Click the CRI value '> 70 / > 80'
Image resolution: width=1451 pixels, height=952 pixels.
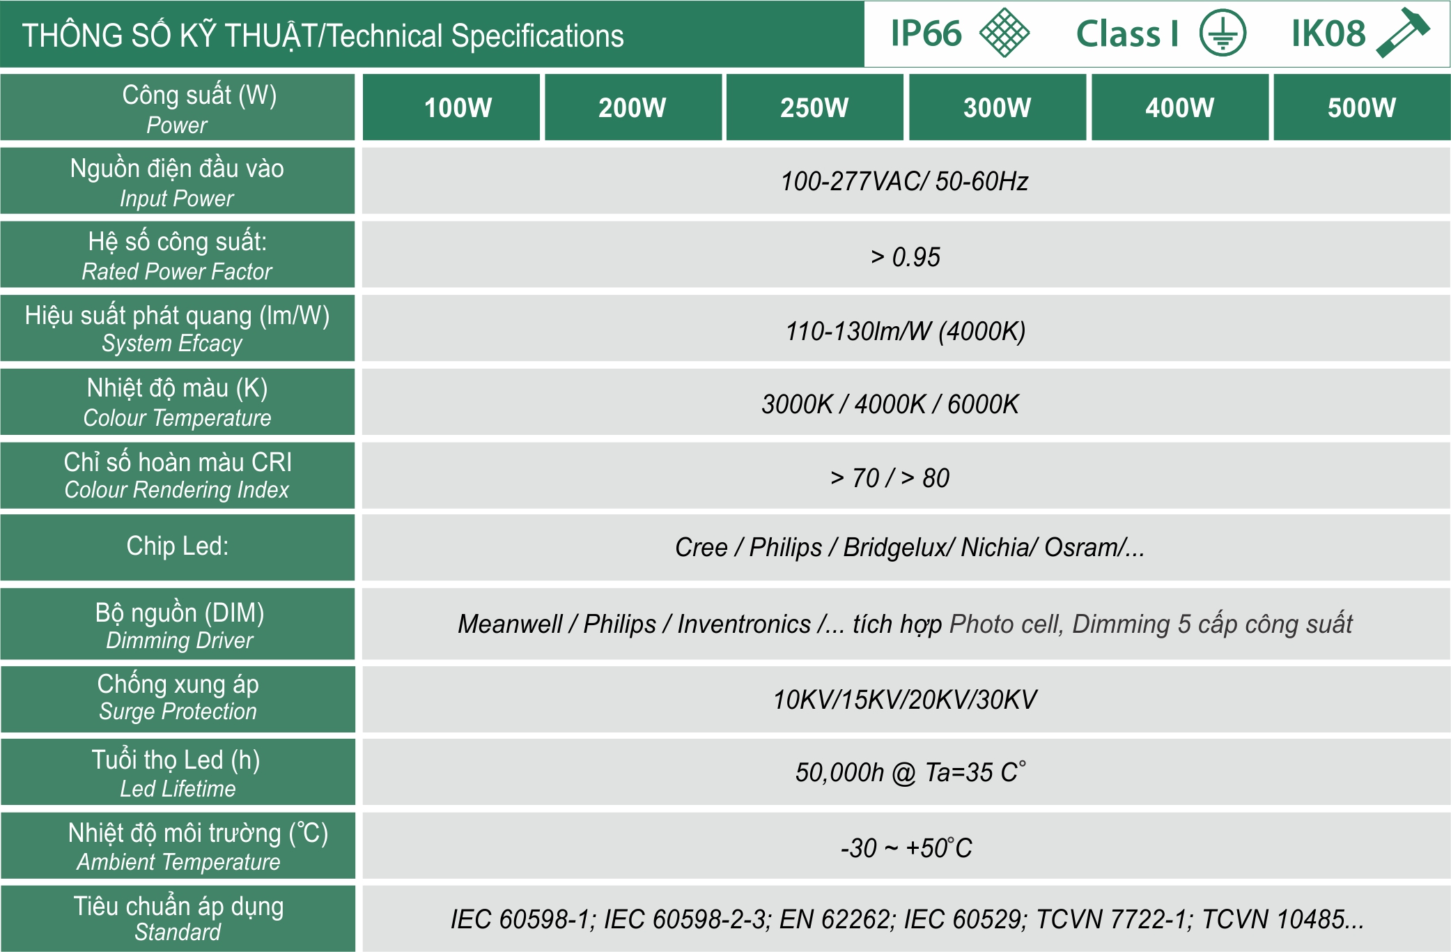[890, 478]
